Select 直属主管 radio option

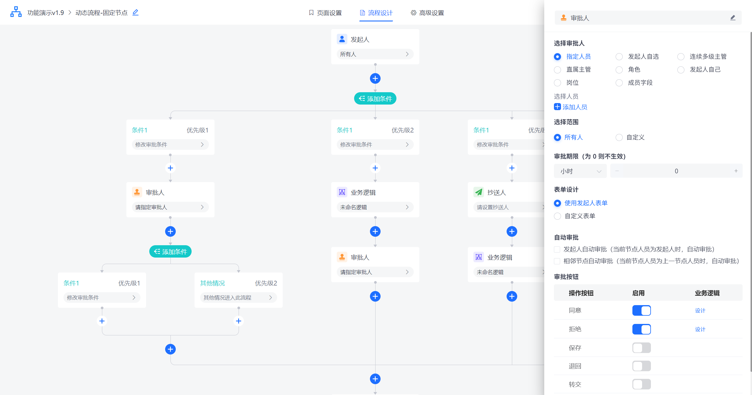557,70
